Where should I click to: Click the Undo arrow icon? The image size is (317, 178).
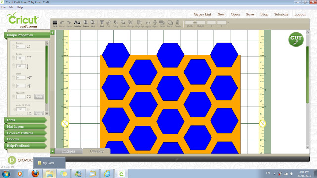pyautogui.click(x=62, y=24)
